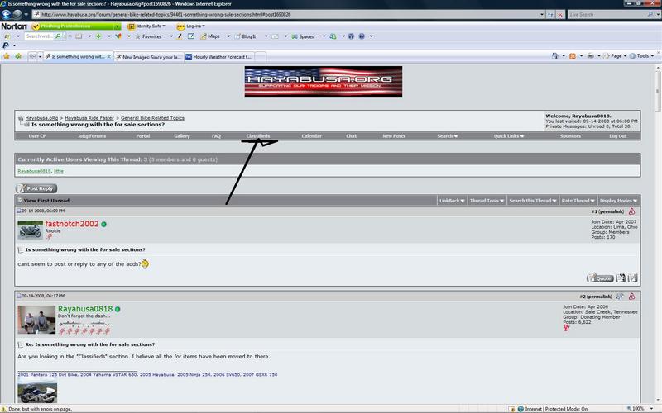Click the Live Search input field
Image resolution: width=662 pixels, height=413 pixels.
pos(604,15)
